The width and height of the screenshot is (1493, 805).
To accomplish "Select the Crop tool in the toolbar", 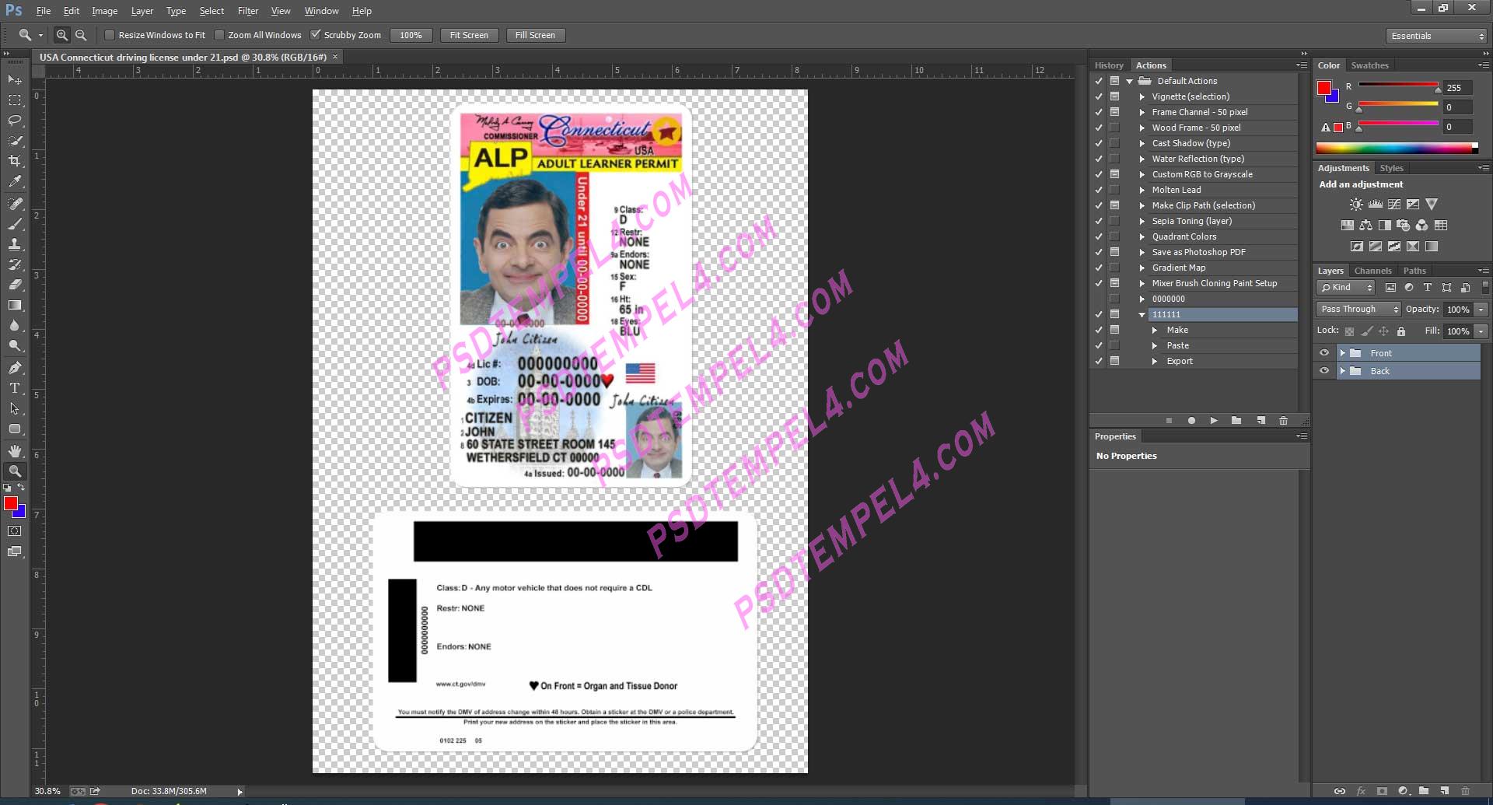I will point(15,161).
